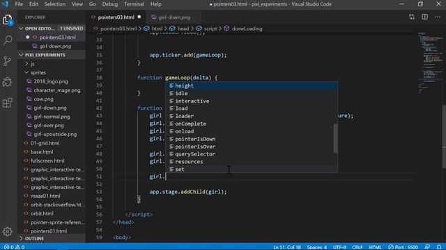Open 2018_logo.png in the sprites folder
This screenshot has width=446, height=250.
click(x=51, y=81)
